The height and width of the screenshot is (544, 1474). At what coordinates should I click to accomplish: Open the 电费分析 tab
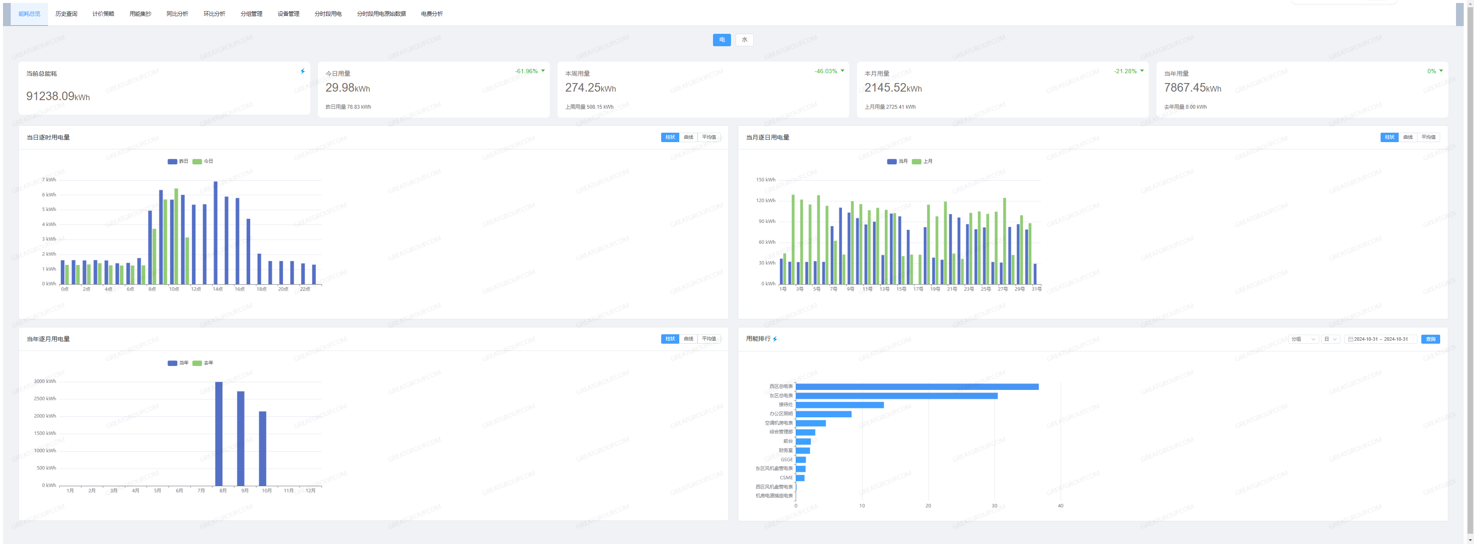432,14
